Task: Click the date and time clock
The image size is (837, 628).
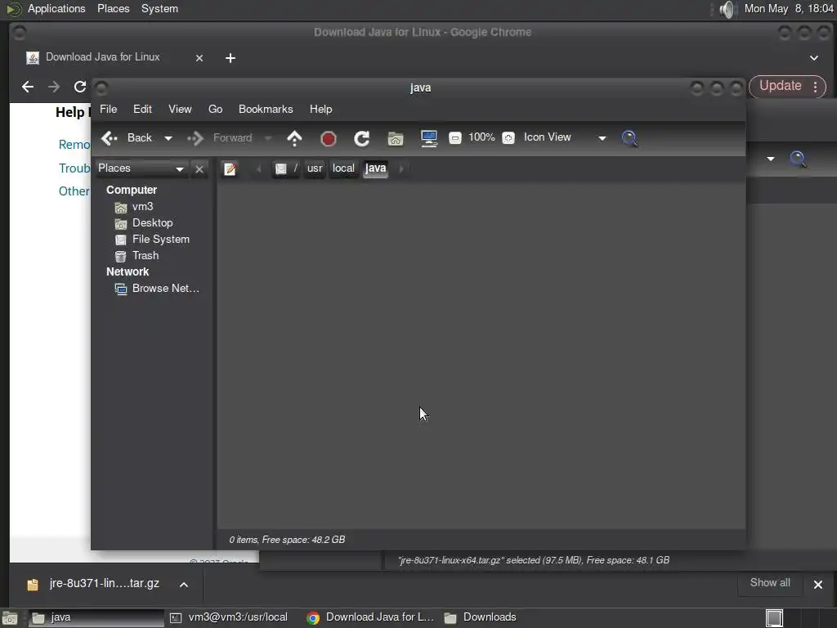Action: (789, 8)
